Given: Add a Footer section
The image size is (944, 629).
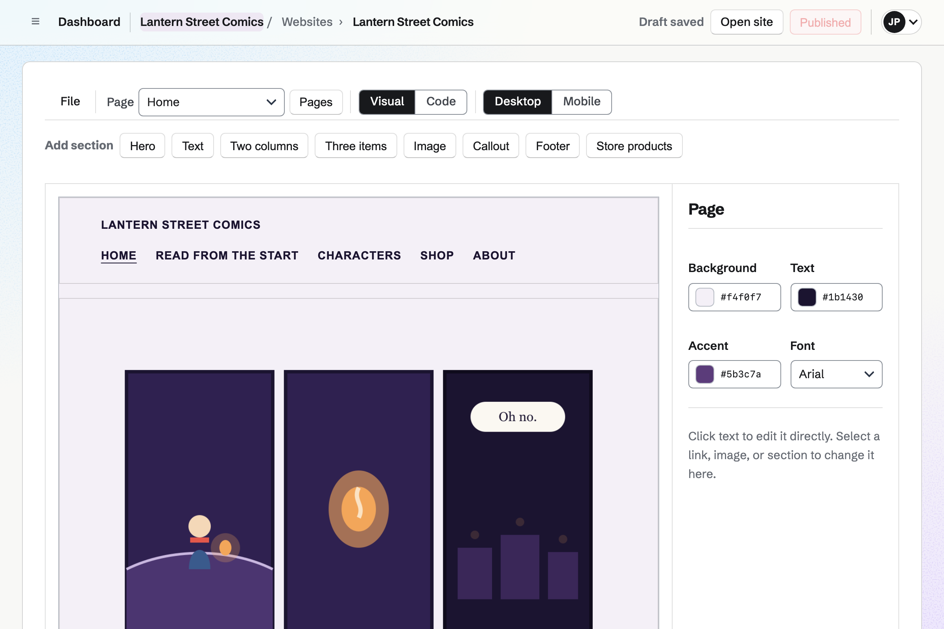Looking at the screenshot, I should pos(553,145).
